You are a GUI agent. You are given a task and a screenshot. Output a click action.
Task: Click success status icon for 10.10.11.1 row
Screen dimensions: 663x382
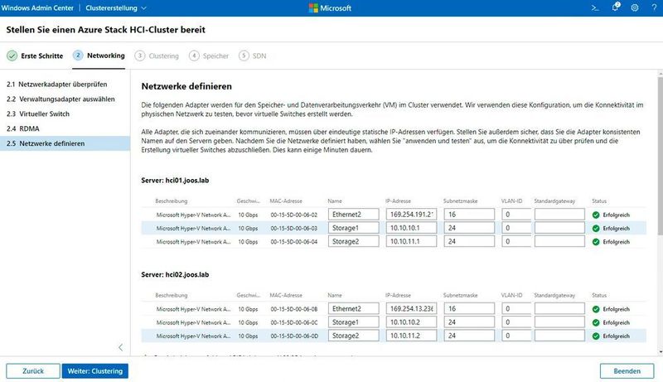point(596,242)
